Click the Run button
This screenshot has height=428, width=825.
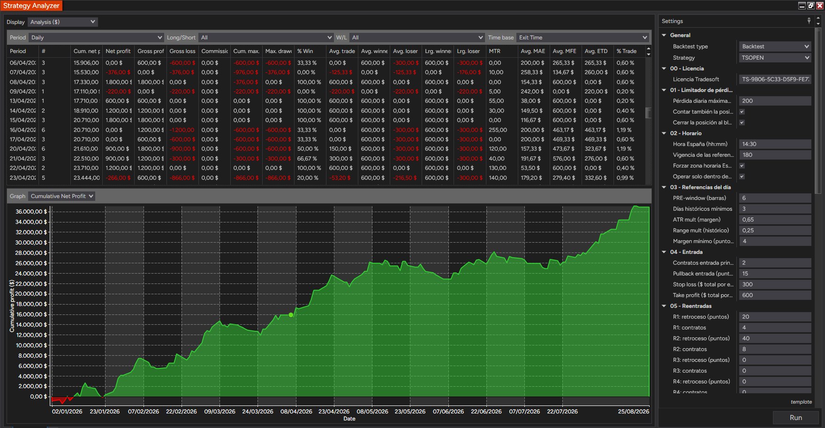click(795, 418)
